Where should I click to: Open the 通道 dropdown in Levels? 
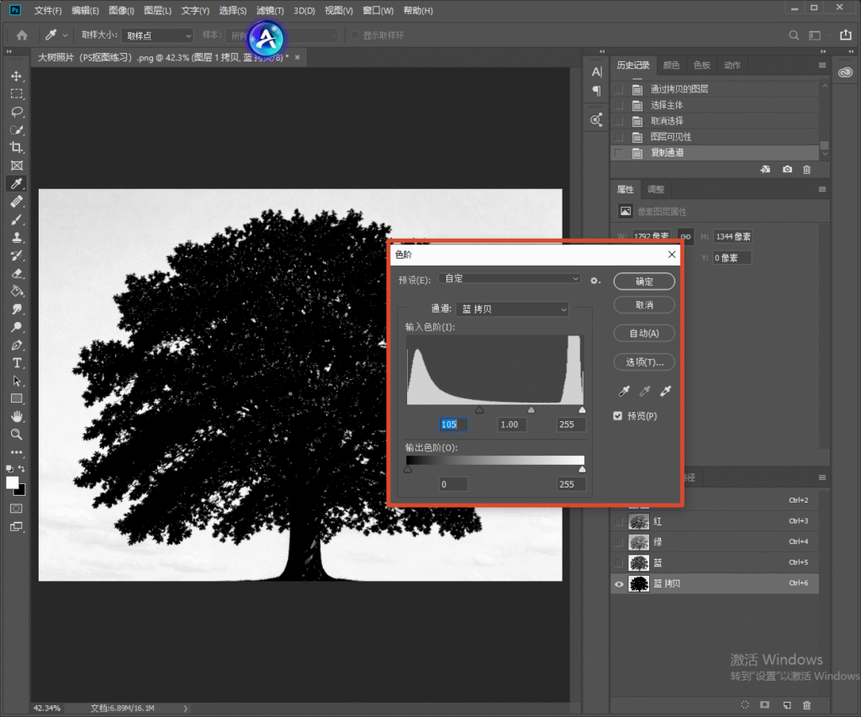pyautogui.click(x=512, y=309)
